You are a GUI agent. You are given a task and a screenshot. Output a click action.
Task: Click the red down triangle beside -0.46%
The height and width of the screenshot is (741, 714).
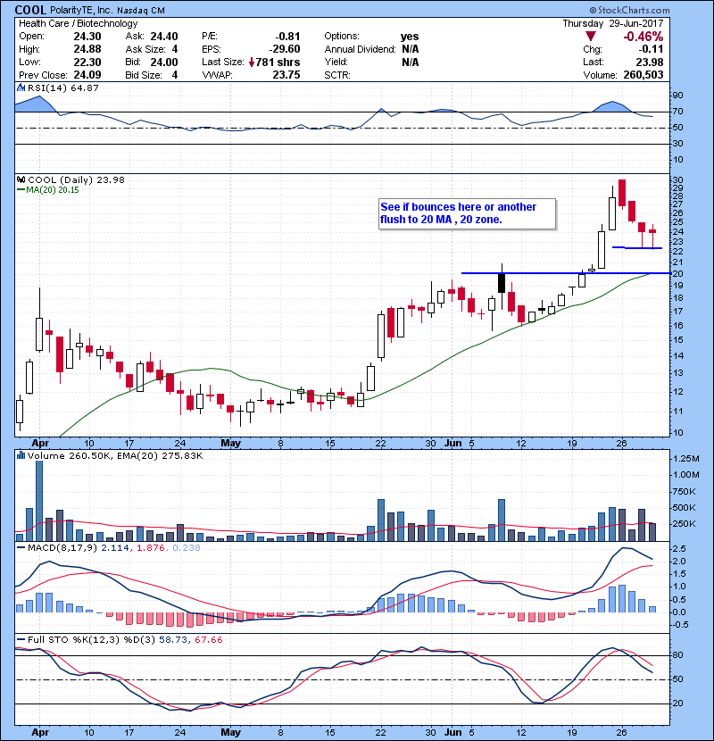tap(590, 37)
